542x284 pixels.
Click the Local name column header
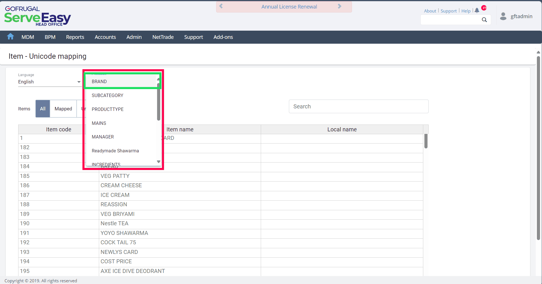pyautogui.click(x=342, y=129)
